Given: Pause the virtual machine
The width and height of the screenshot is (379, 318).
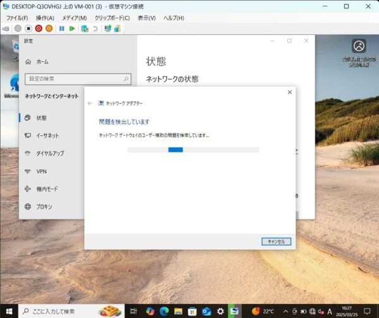Looking at the screenshot, I should pyautogui.click(x=62, y=28).
